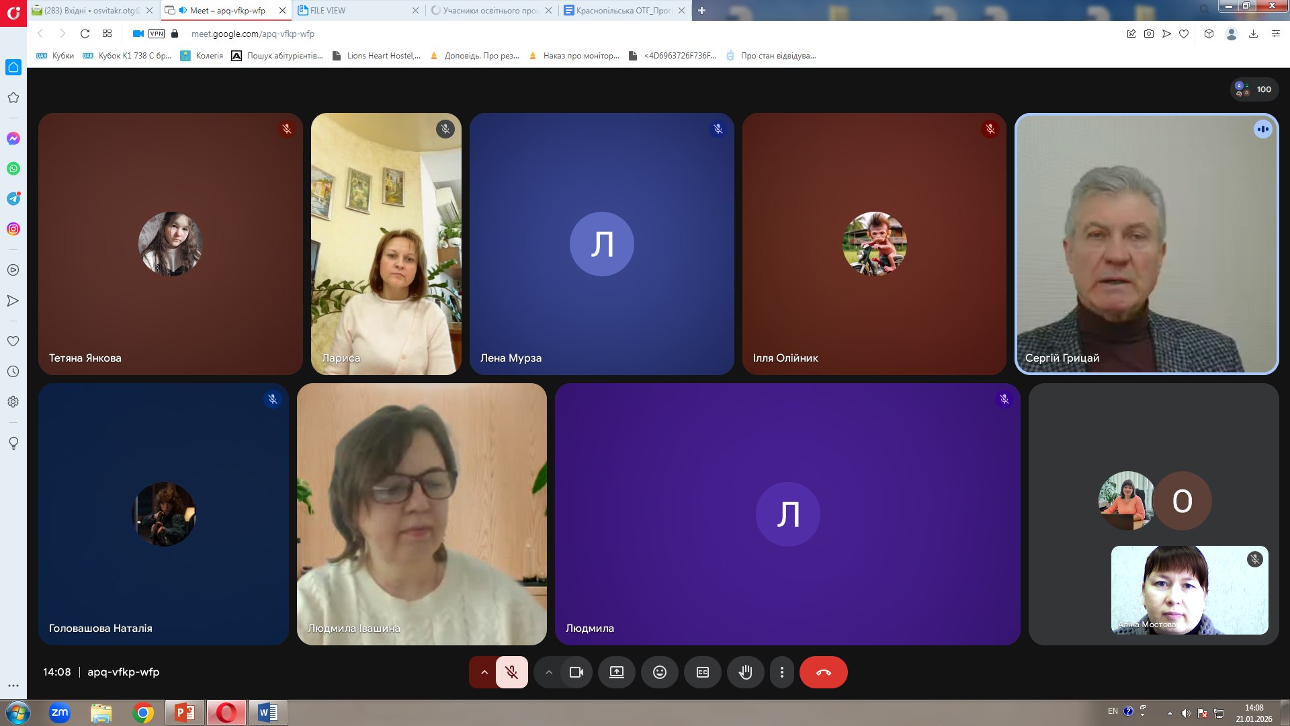Open Telegram in the Opera sidebar

pyautogui.click(x=13, y=198)
